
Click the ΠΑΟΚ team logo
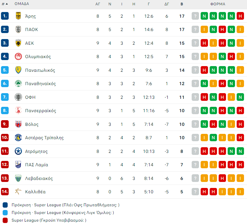pos(18,29)
